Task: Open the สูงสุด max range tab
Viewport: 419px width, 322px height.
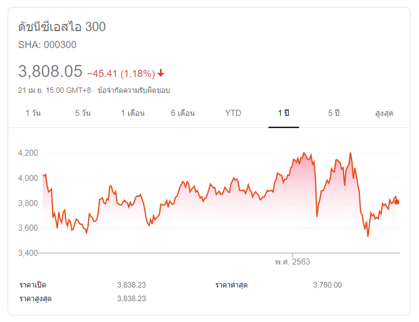Action: 384,113
